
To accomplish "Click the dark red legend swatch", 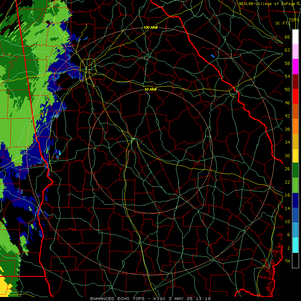I will tap(295, 81).
